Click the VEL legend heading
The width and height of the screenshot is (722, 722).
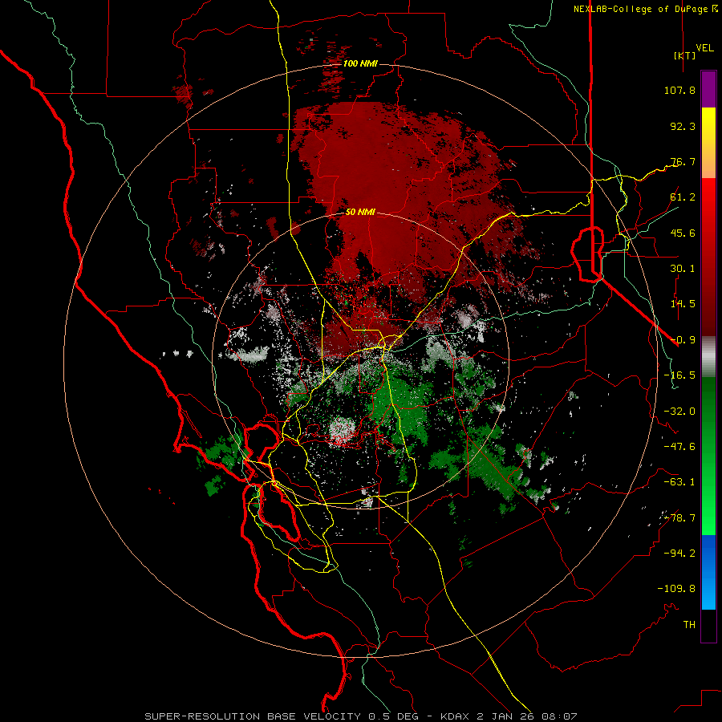click(x=704, y=48)
